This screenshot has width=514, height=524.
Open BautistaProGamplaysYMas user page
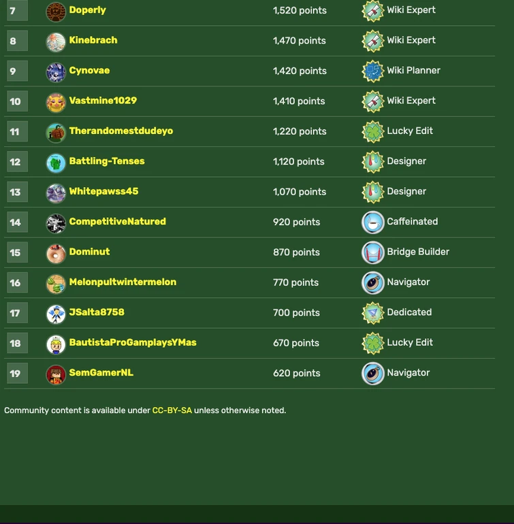133,342
